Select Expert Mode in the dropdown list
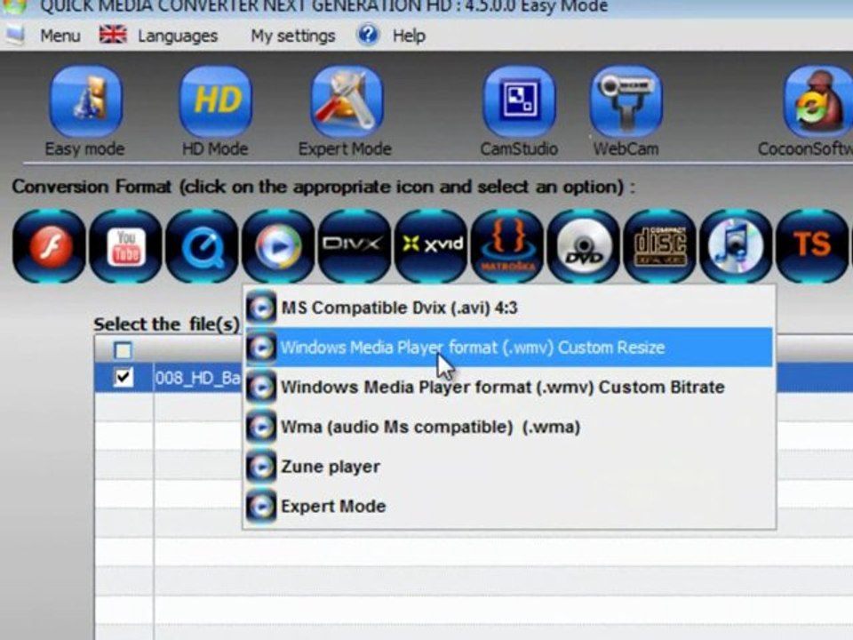The image size is (853, 640). click(508, 506)
